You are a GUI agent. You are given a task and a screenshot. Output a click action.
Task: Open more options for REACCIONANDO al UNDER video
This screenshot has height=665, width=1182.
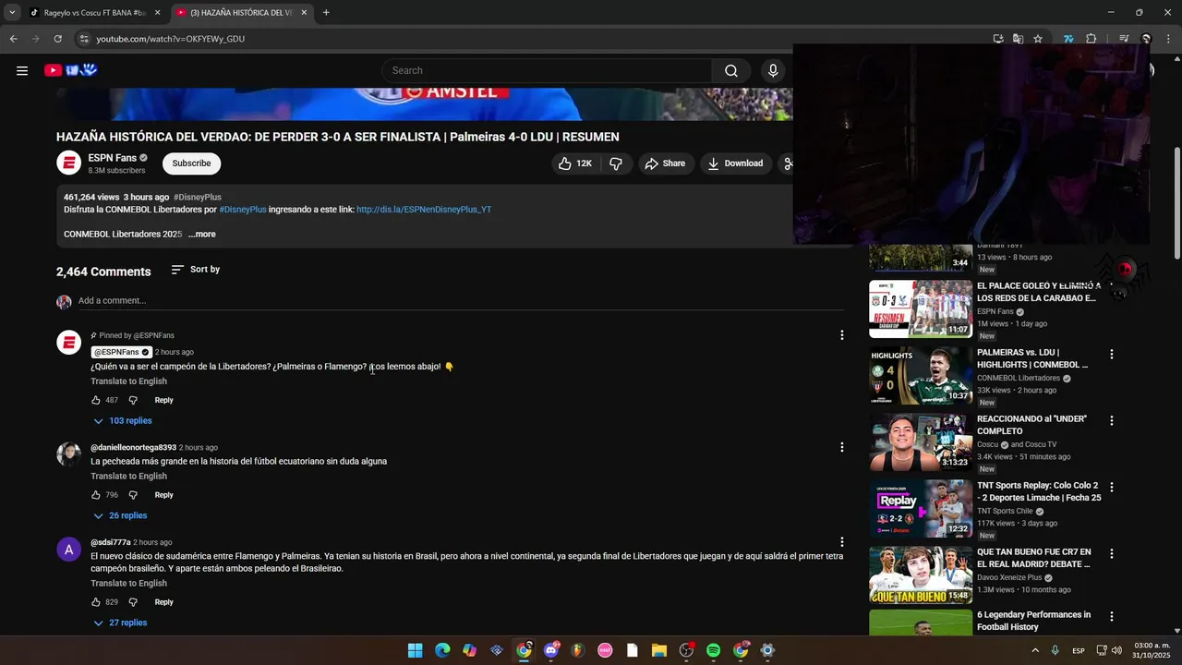[x=1111, y=421]
